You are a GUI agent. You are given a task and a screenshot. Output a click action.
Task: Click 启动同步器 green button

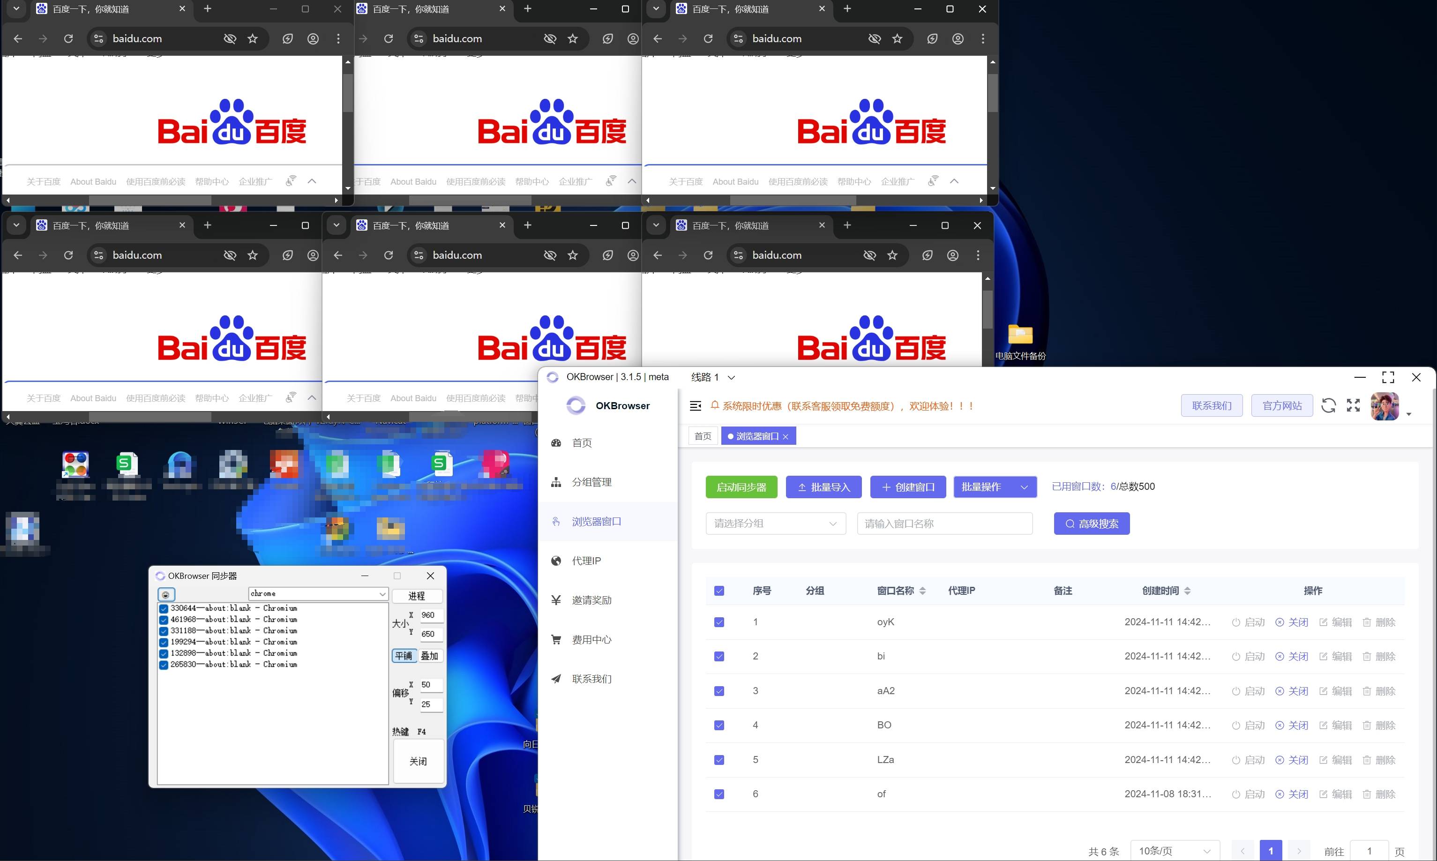(x=741, y=487)
